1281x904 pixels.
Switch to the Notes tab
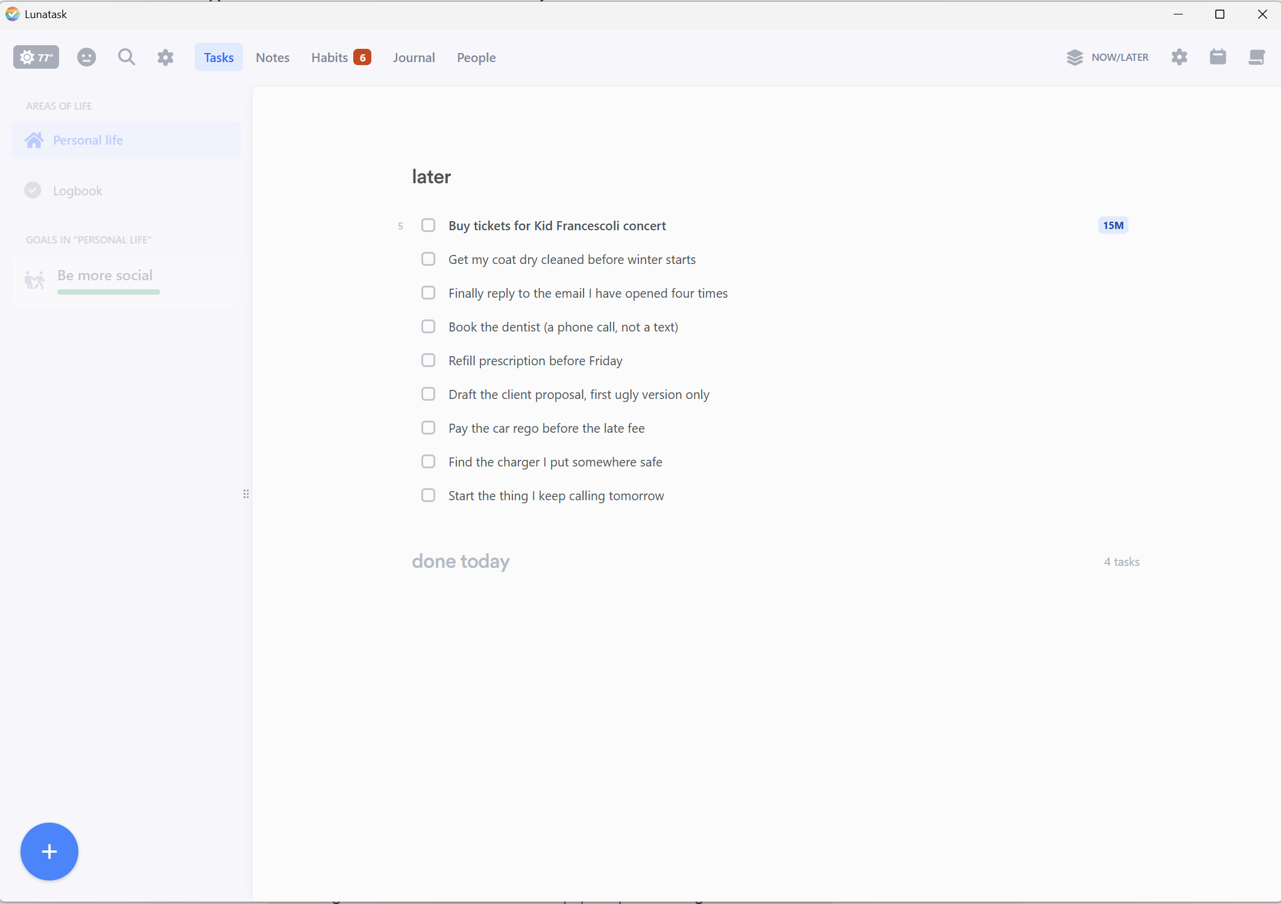272,57
